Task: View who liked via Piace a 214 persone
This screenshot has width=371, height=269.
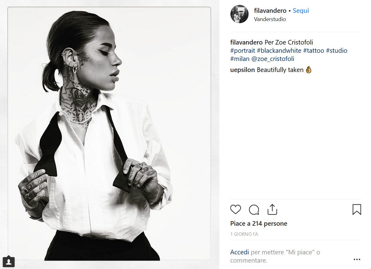Action: [x=258, y=223]
